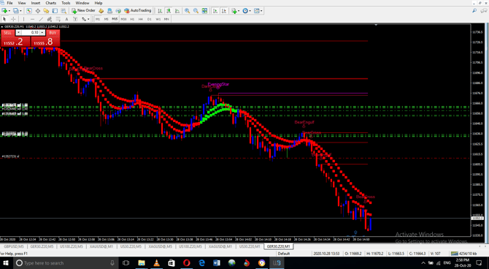The image size is (489, 269).
Task: Open the New Order window
Action: point(83,11)
